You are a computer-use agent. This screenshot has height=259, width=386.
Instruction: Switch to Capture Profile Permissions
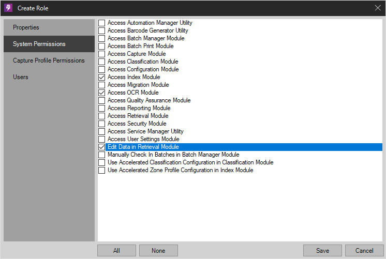[x=49, y=60]
